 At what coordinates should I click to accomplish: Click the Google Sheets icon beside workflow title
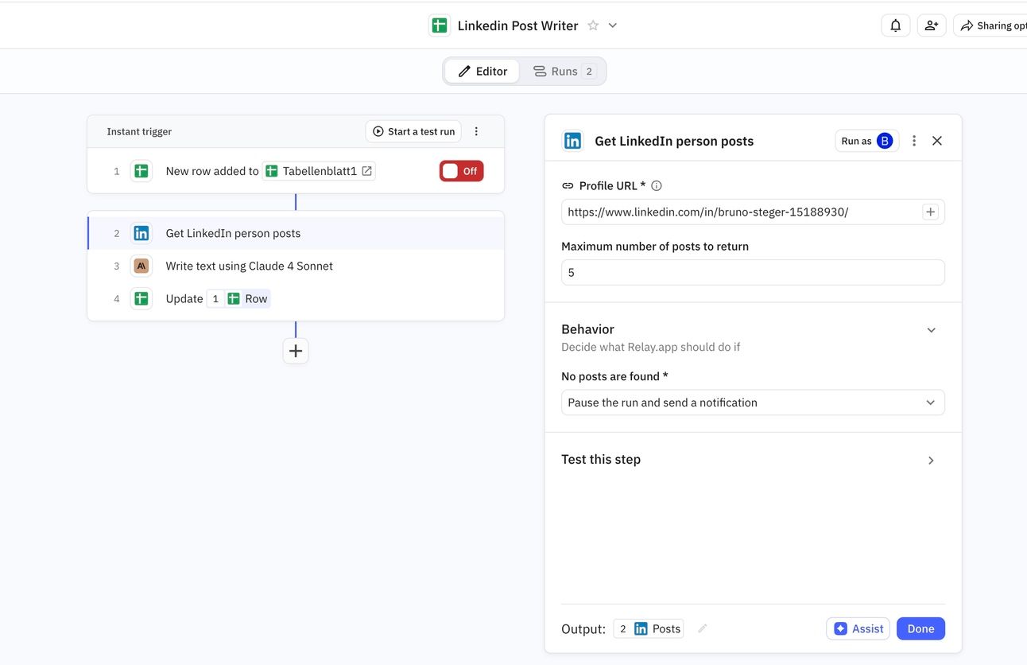[x=440, y=25]
